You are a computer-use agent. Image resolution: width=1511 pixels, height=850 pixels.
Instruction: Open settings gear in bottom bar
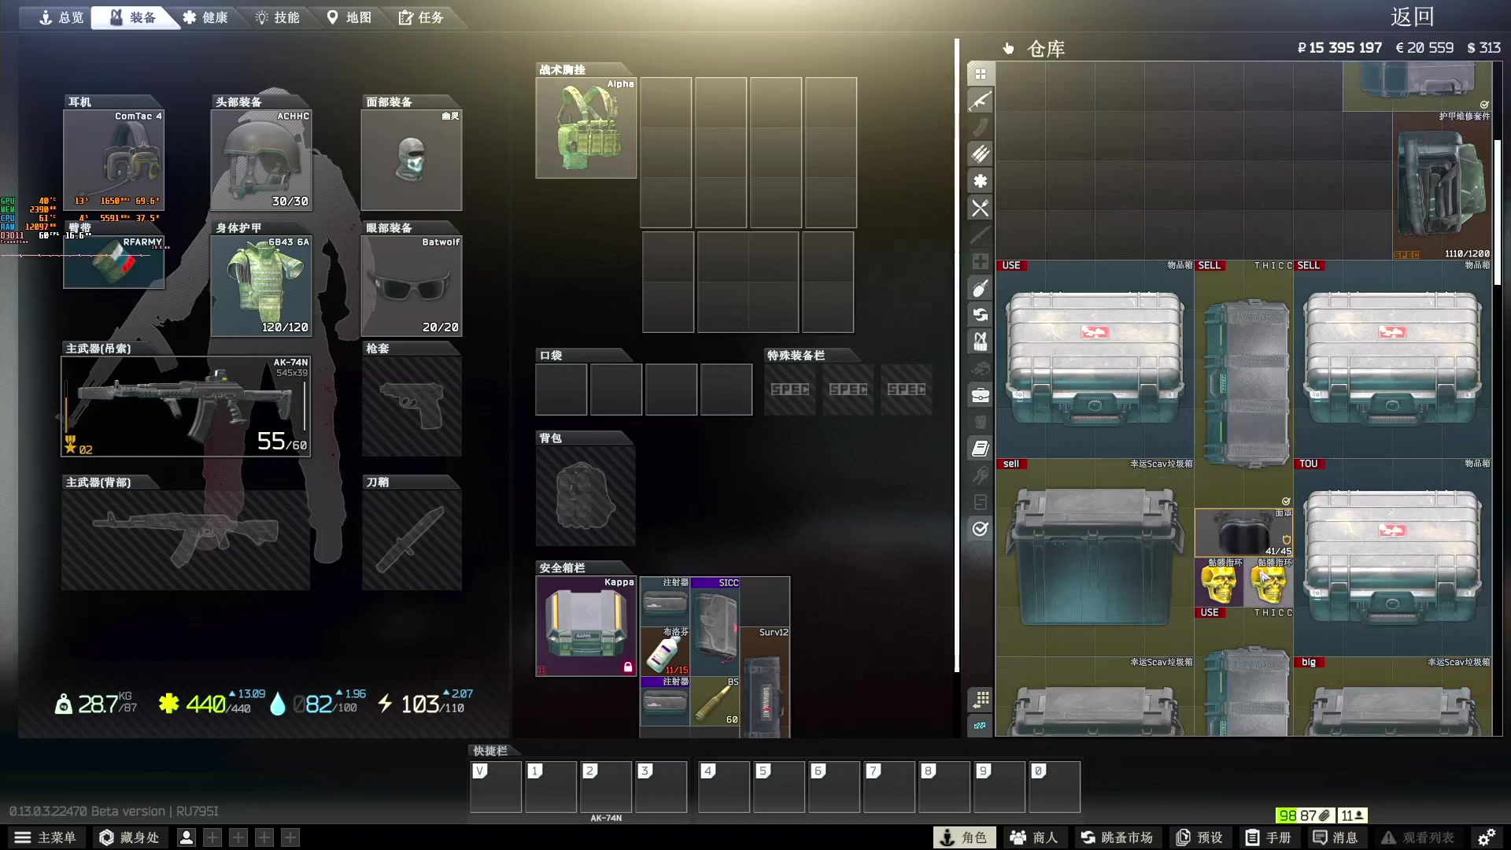(x=1486, y=837)
